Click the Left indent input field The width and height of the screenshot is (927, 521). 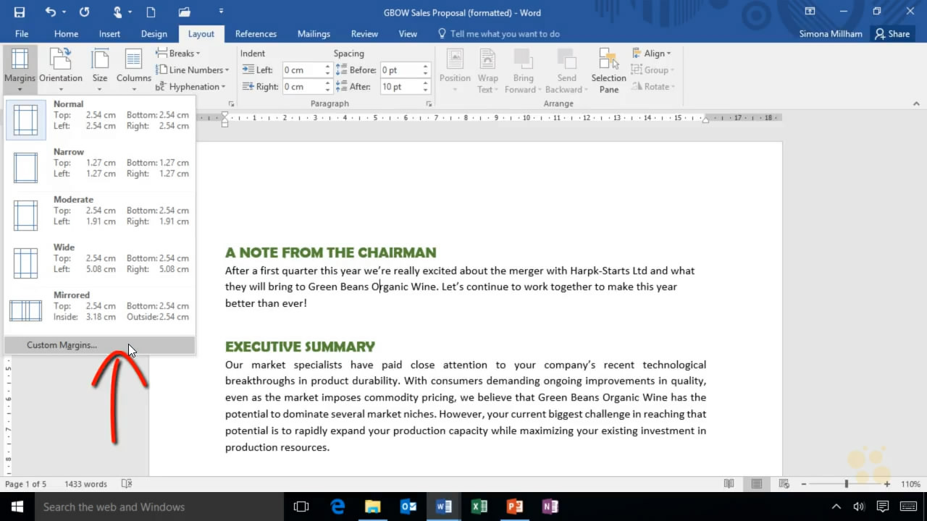click(x=303, y=70)
